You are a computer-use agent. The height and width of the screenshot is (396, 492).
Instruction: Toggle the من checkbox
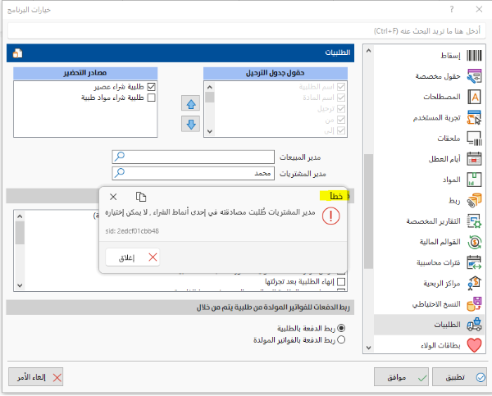tap(341, 120)
